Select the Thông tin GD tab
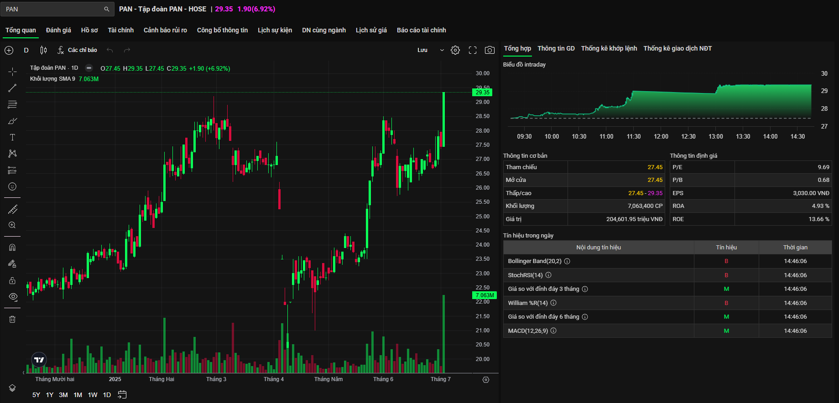The width and height of the screenshot is (839, 403). (x=556, y=48)
